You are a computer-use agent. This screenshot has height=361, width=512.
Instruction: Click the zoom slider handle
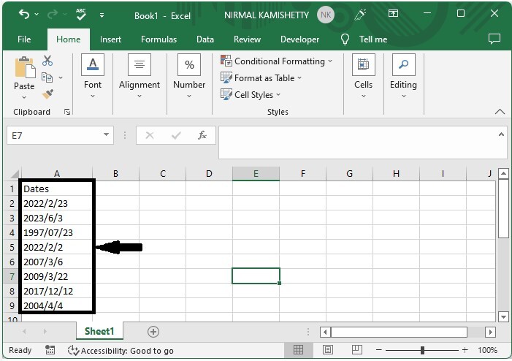click(x=422, y=350)
